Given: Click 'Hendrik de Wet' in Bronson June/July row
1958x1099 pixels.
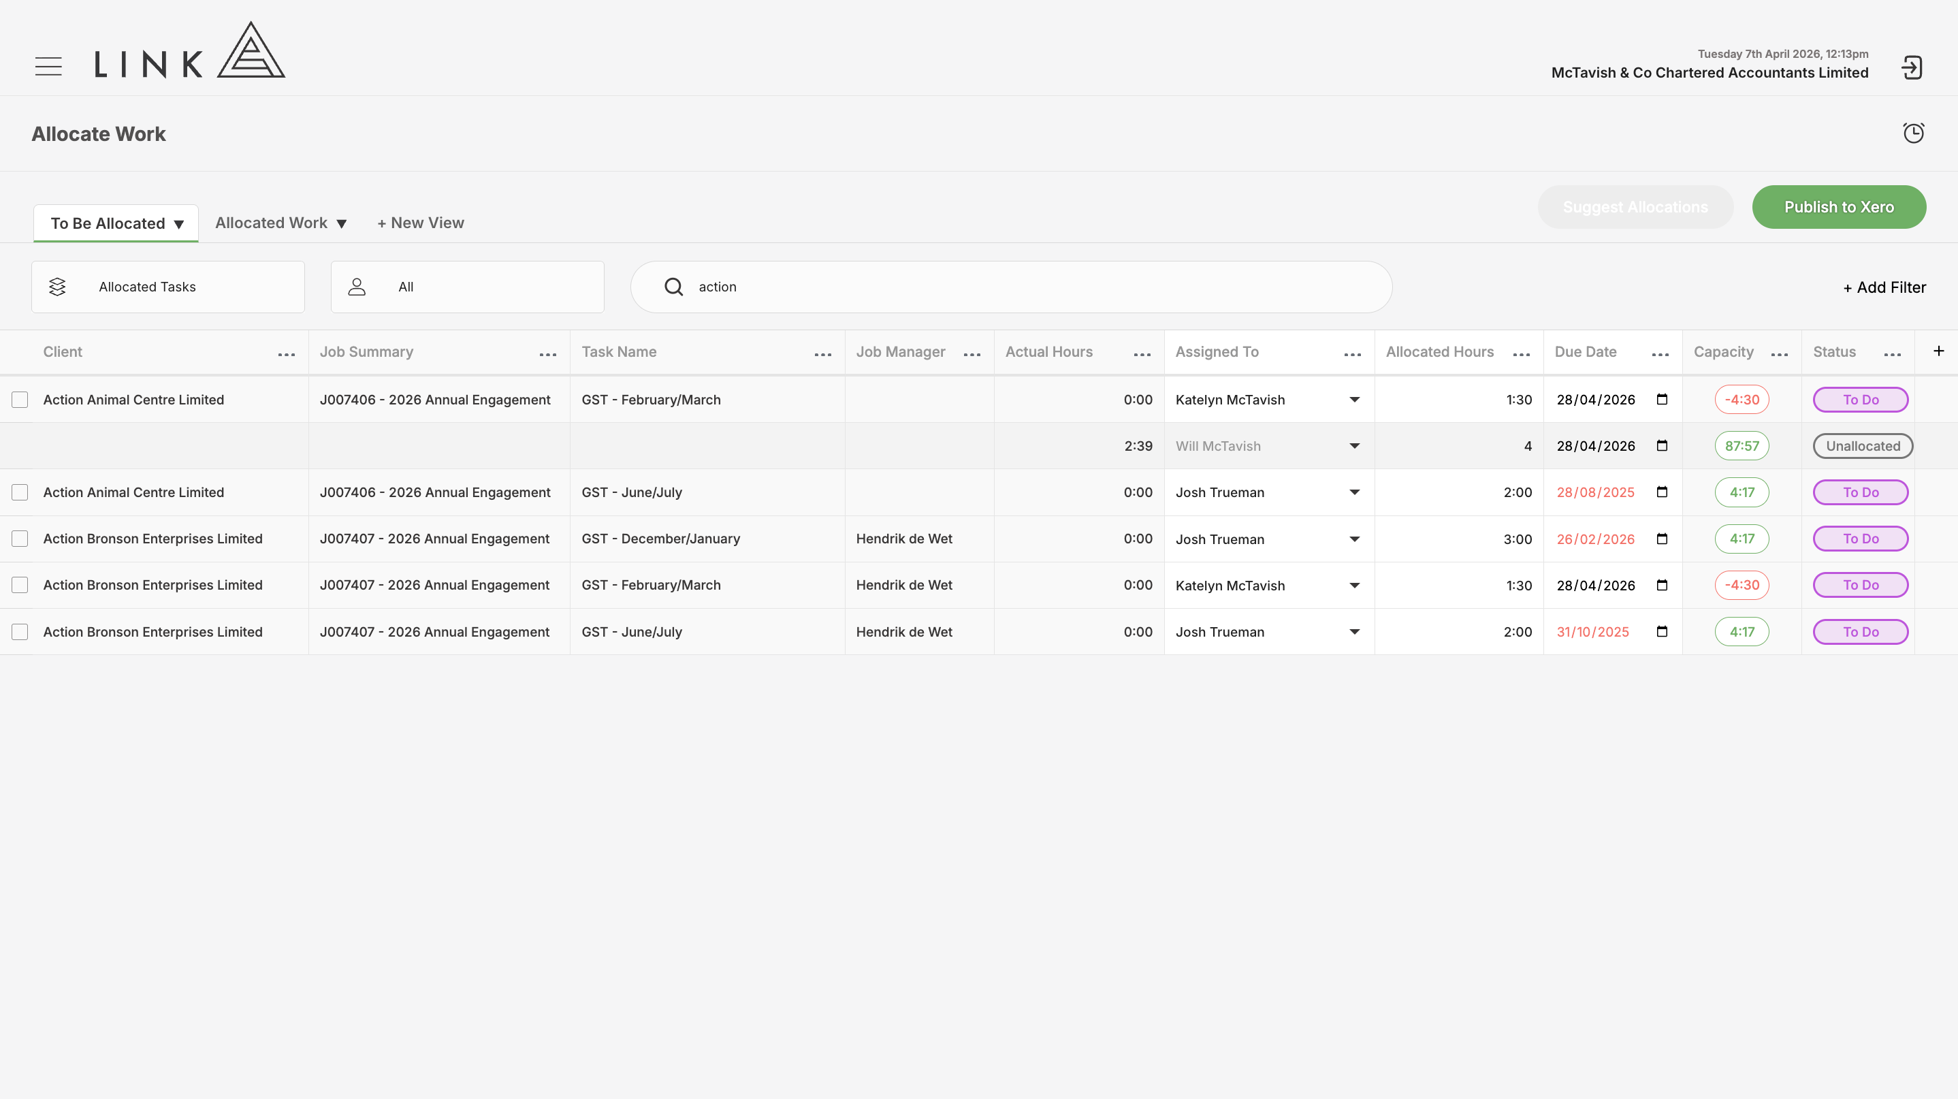Looking at the screenshot, I should coord(903,632).
